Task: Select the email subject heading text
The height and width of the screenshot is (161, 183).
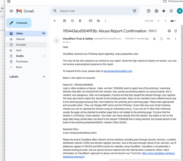Action: [x=105, y=31]
